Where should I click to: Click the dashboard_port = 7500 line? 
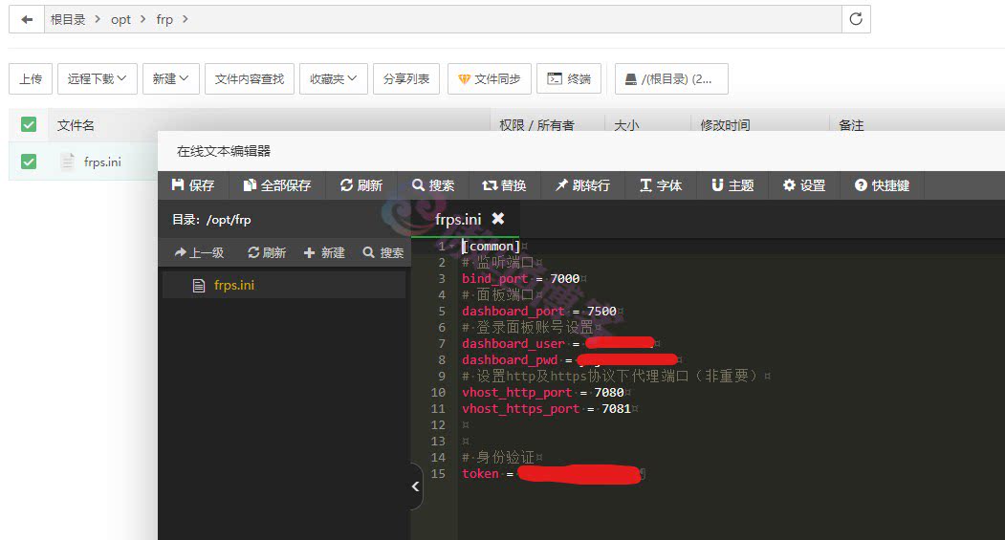(x=539, y=311)
